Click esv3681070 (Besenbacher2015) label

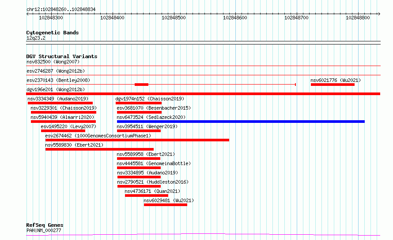click(154, 108)
